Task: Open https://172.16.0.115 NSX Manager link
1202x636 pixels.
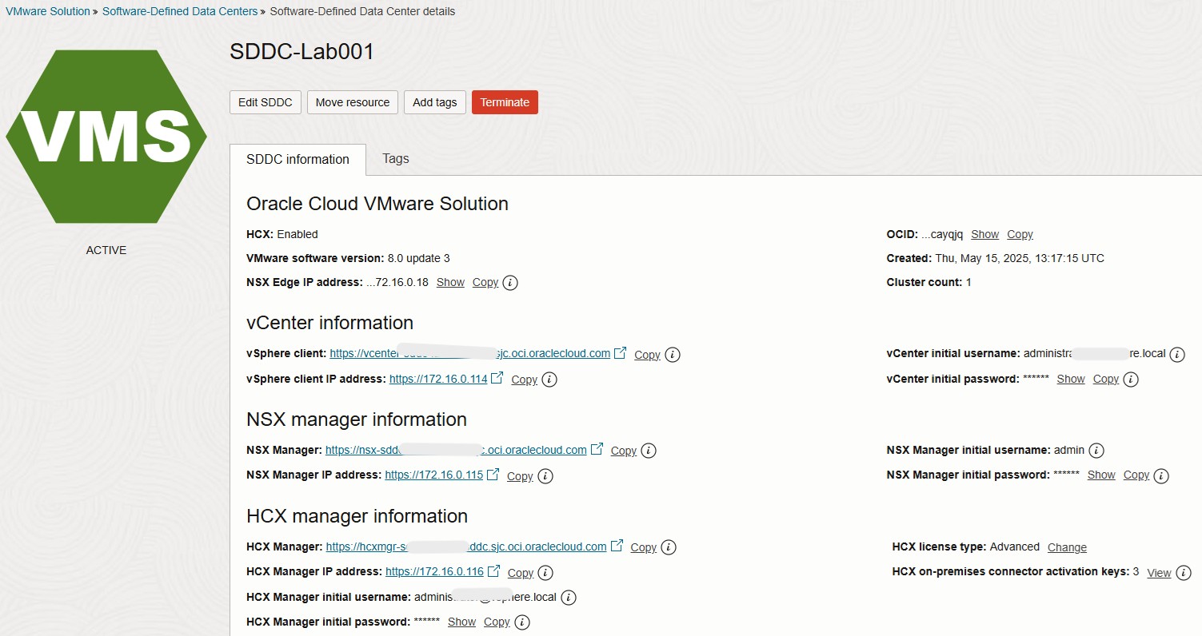Action: pos(434,475)
